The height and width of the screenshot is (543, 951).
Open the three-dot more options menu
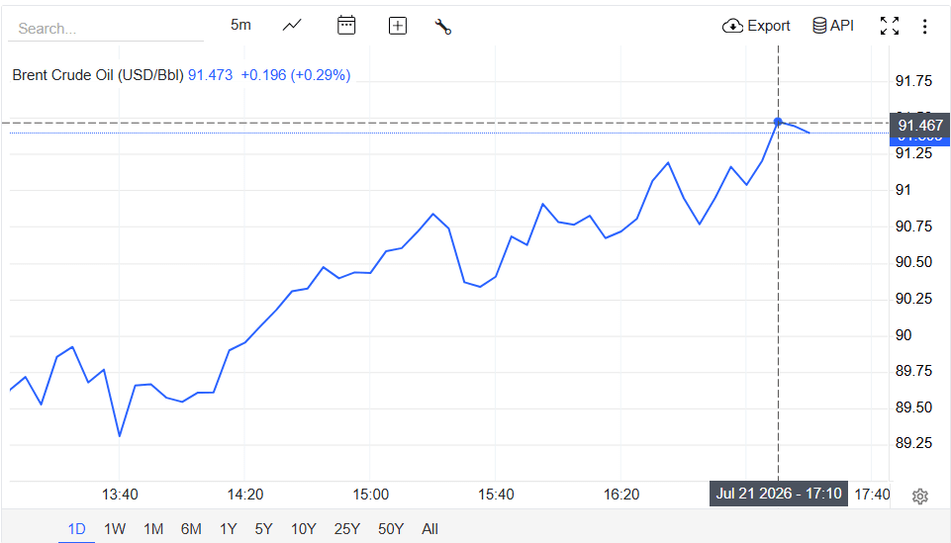(924, 26)
